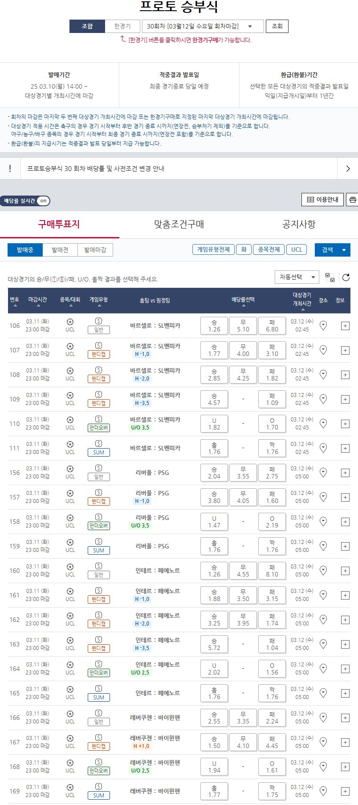358x805 pixels.
Task: Click the printer icon
Action: coord(352,200)
